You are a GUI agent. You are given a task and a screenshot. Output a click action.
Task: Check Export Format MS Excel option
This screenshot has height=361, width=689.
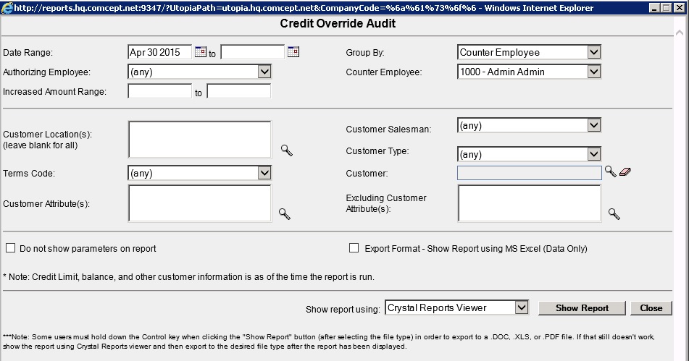click(354, 248)
